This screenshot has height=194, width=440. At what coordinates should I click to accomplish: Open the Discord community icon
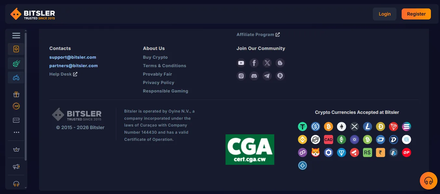click(x=254, y=76)
